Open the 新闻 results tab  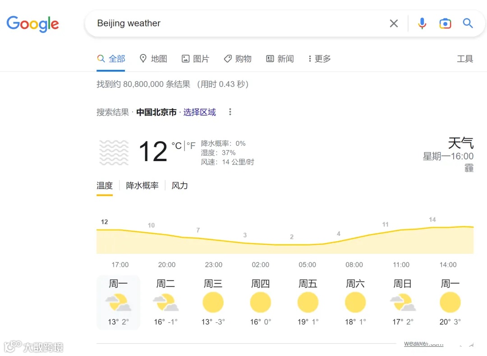[280, 59]
